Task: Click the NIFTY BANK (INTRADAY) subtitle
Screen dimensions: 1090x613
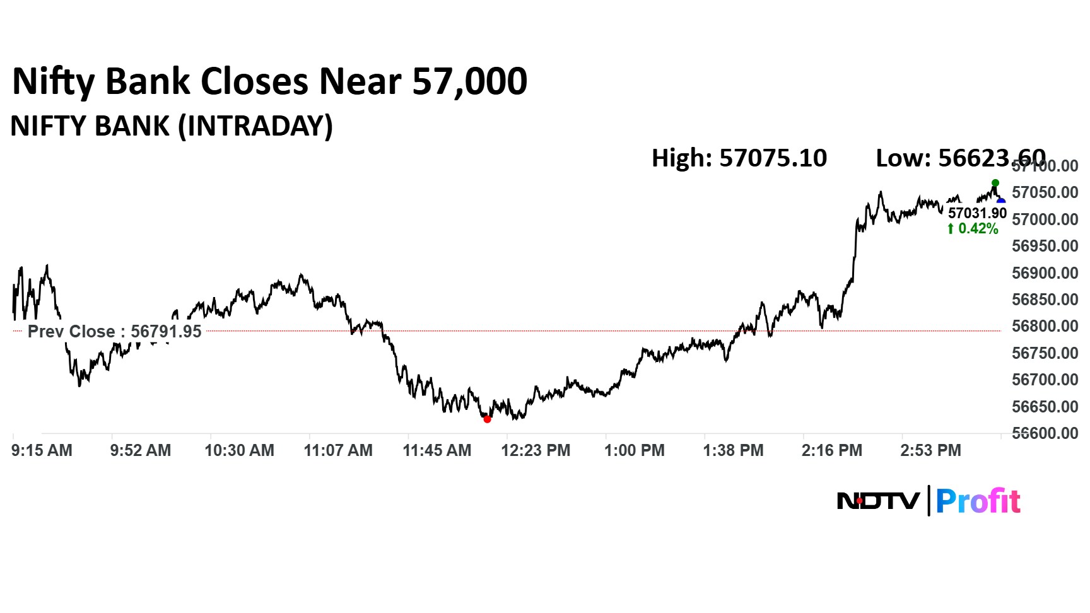Action: click(x=172, y=126)
